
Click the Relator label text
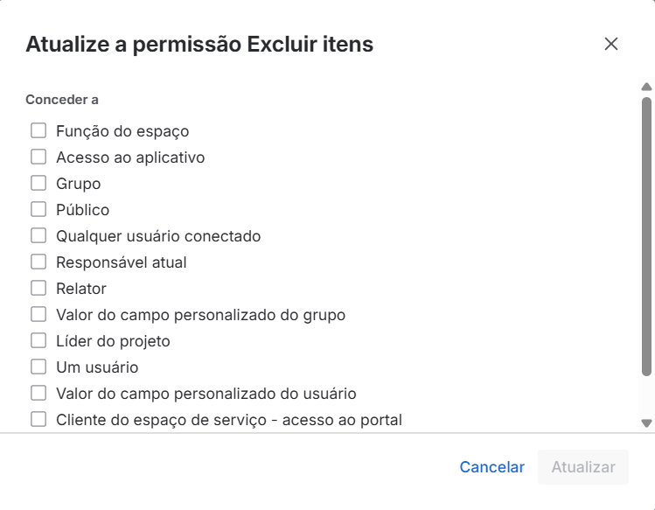(81, 289)
